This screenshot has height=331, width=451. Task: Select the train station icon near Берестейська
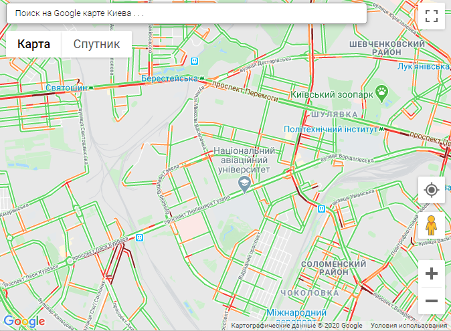[195, 61]
